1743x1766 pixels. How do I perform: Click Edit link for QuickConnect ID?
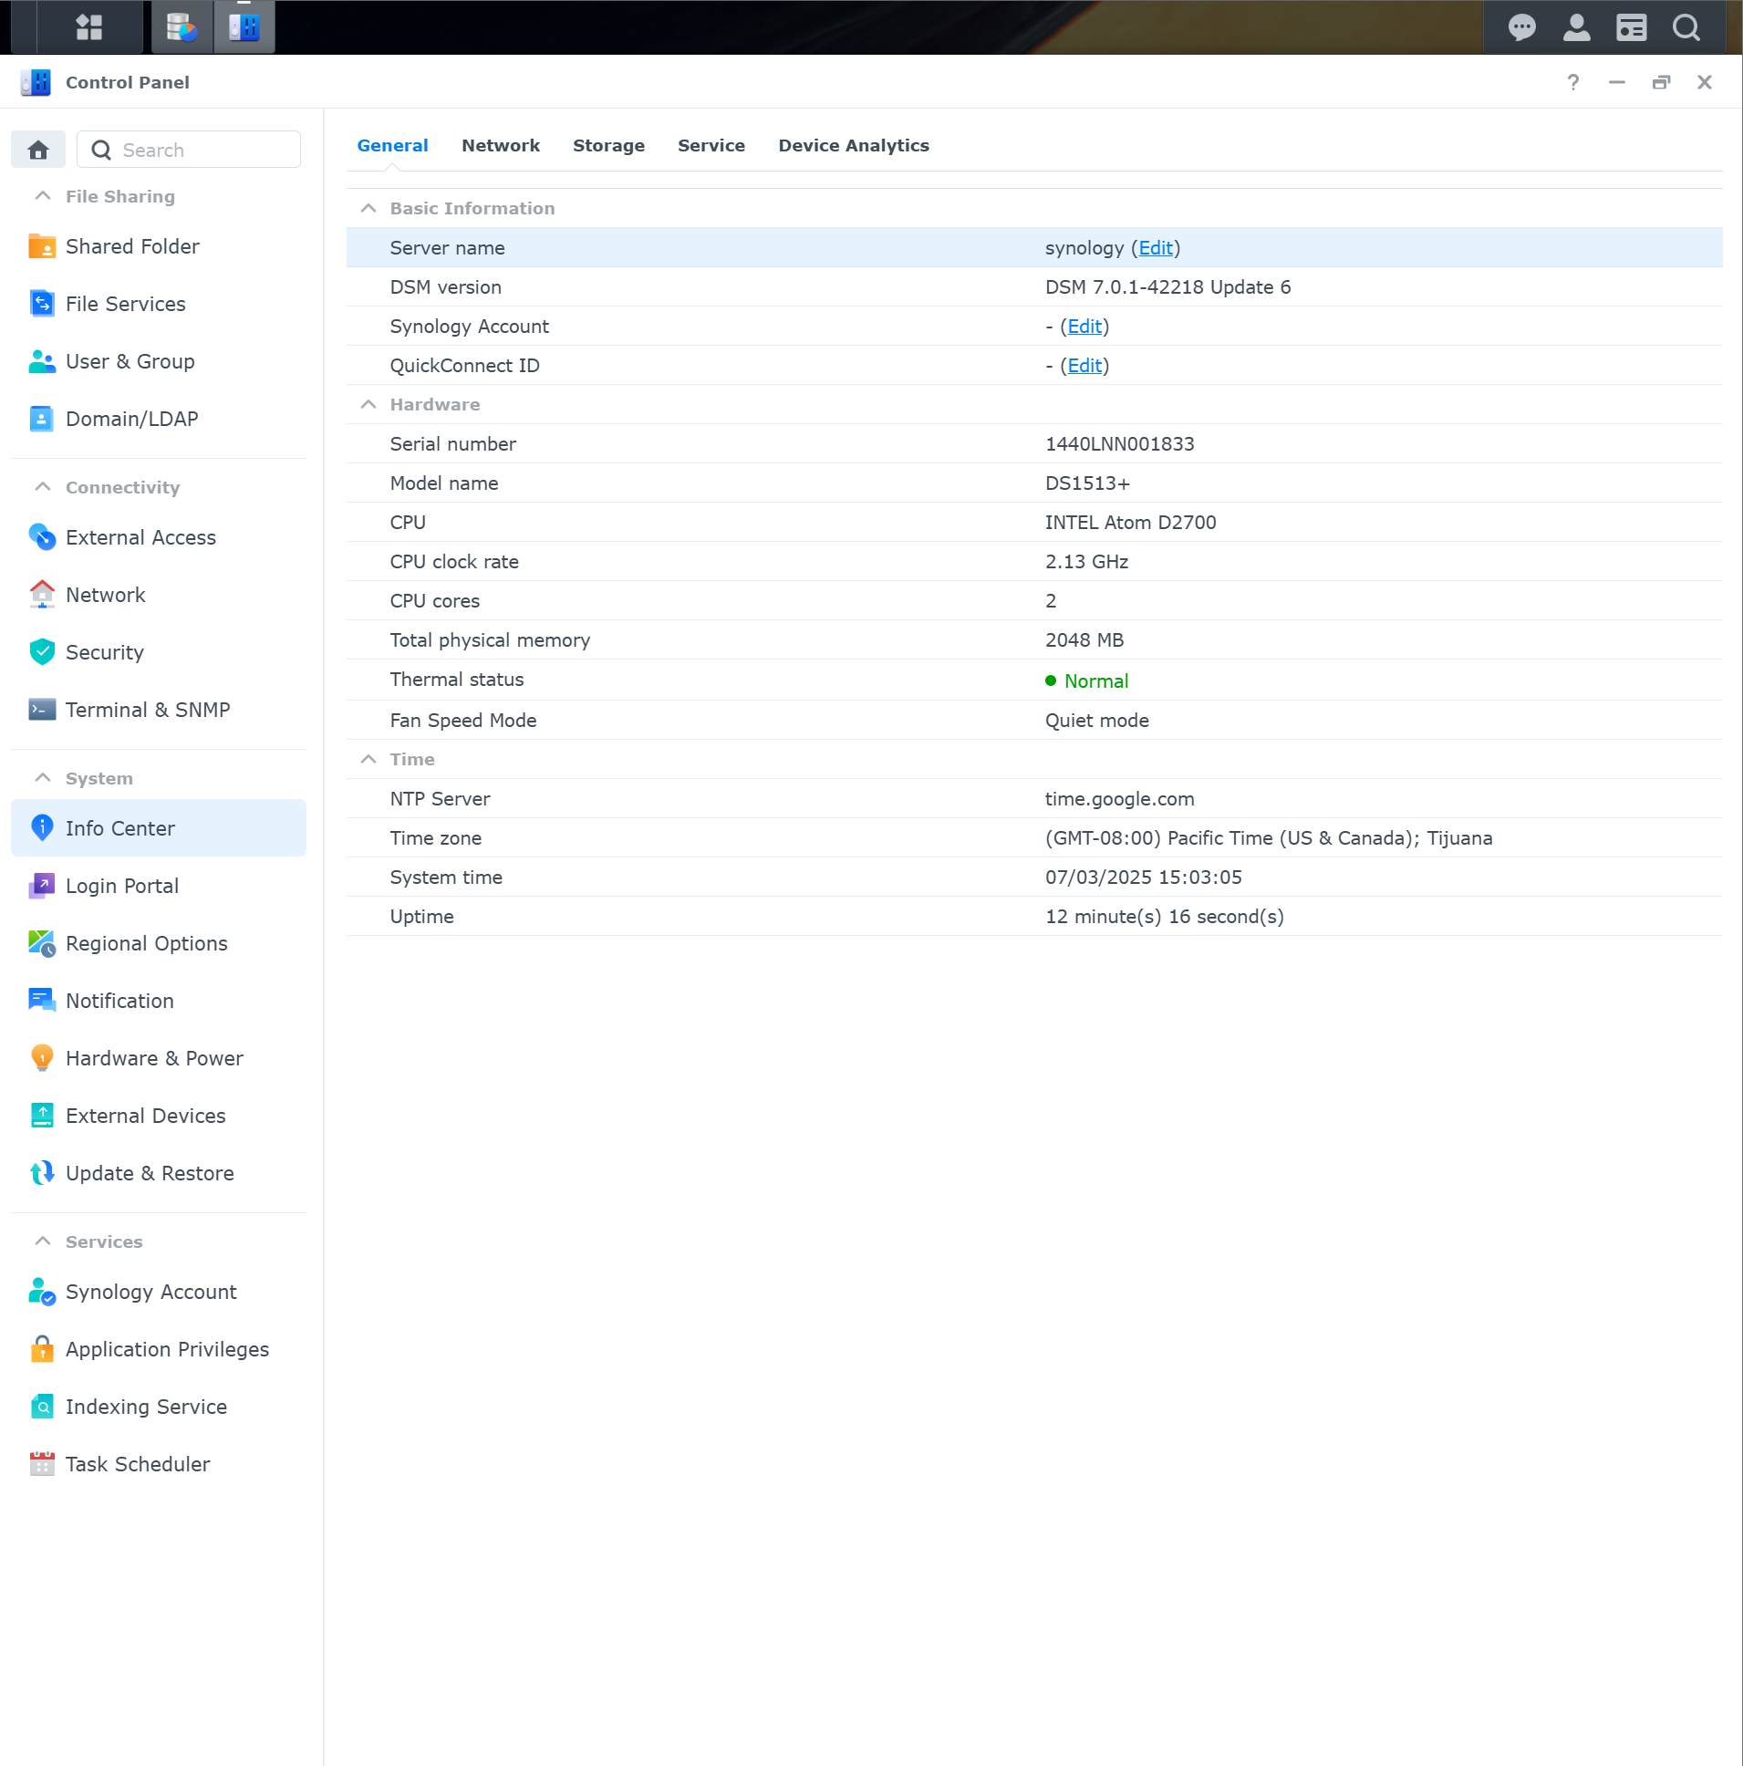[1084, 366]
